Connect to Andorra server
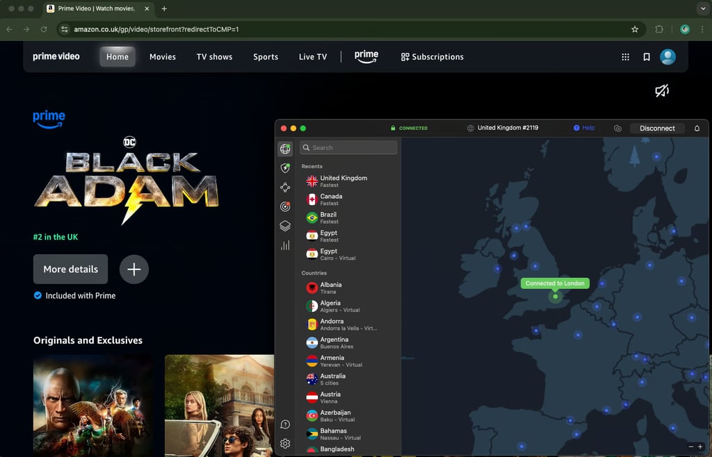This screenshot has height=457, width=712. coord(348,324)
